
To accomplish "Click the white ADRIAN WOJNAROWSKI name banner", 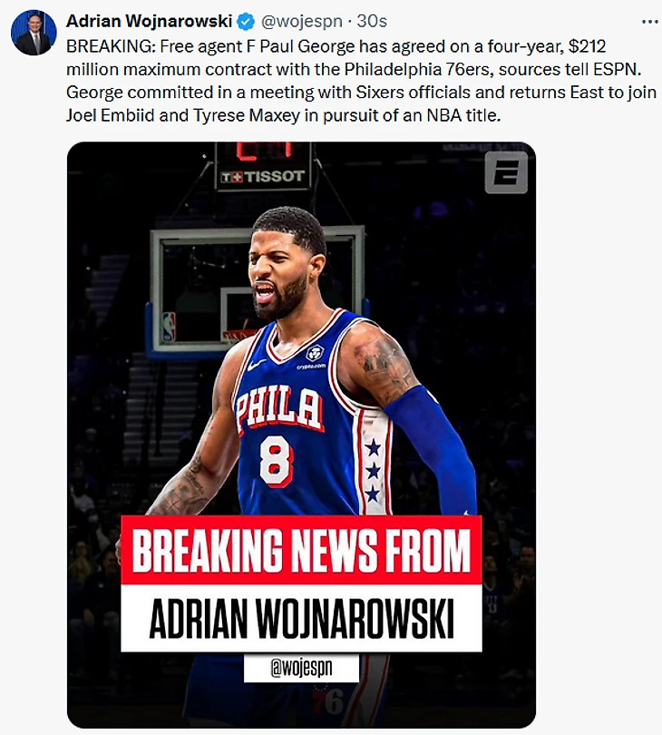I will point(301,618).
